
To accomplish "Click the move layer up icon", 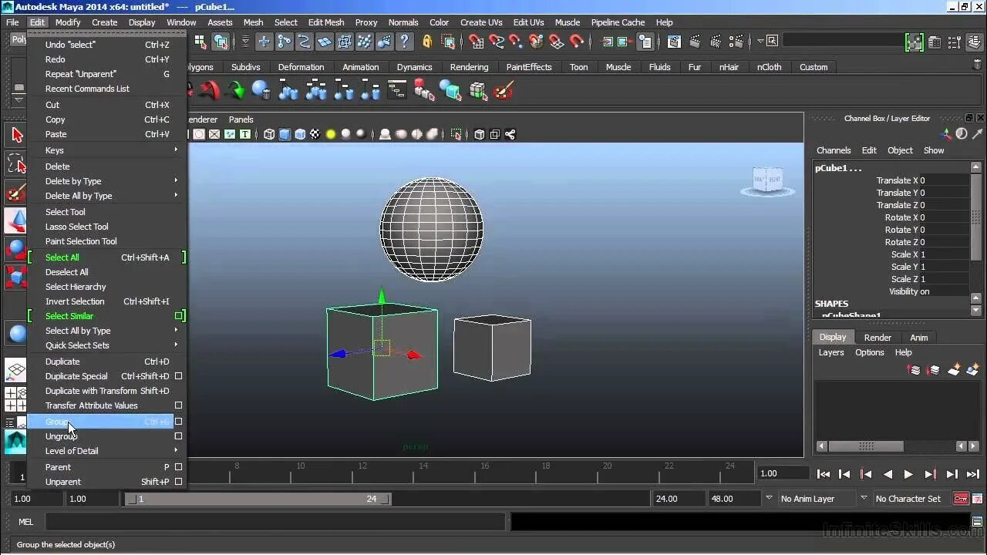I will [915, 370].
